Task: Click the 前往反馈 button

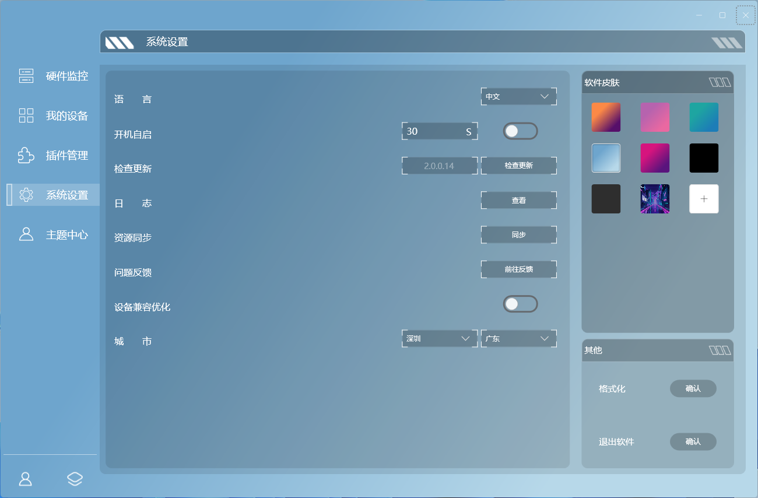Action: 519,269
